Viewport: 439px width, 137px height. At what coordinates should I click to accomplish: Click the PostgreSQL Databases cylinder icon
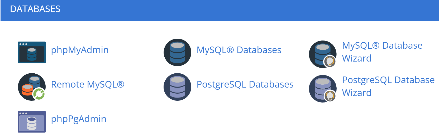click(x=177, y=87)
